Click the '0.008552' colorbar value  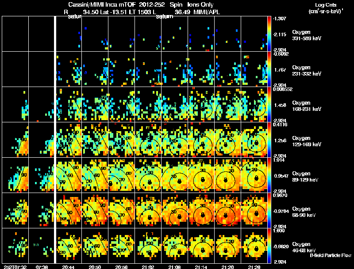(x=282, y=89)
